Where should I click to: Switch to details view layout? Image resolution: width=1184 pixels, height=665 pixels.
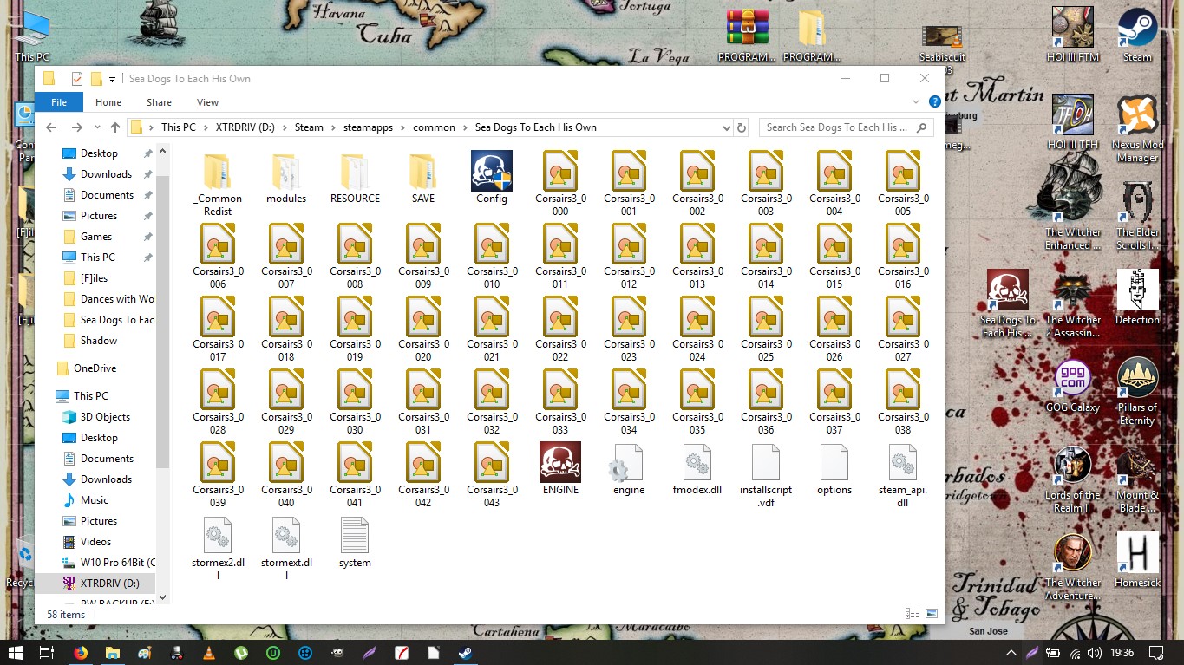point(913,613)
